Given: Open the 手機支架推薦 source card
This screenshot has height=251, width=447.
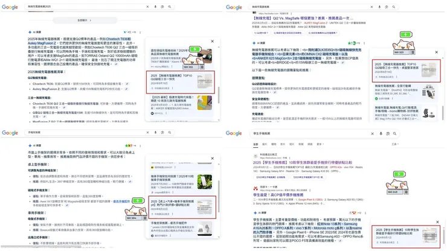Looking at the screenshot, I should coord(181,229).
